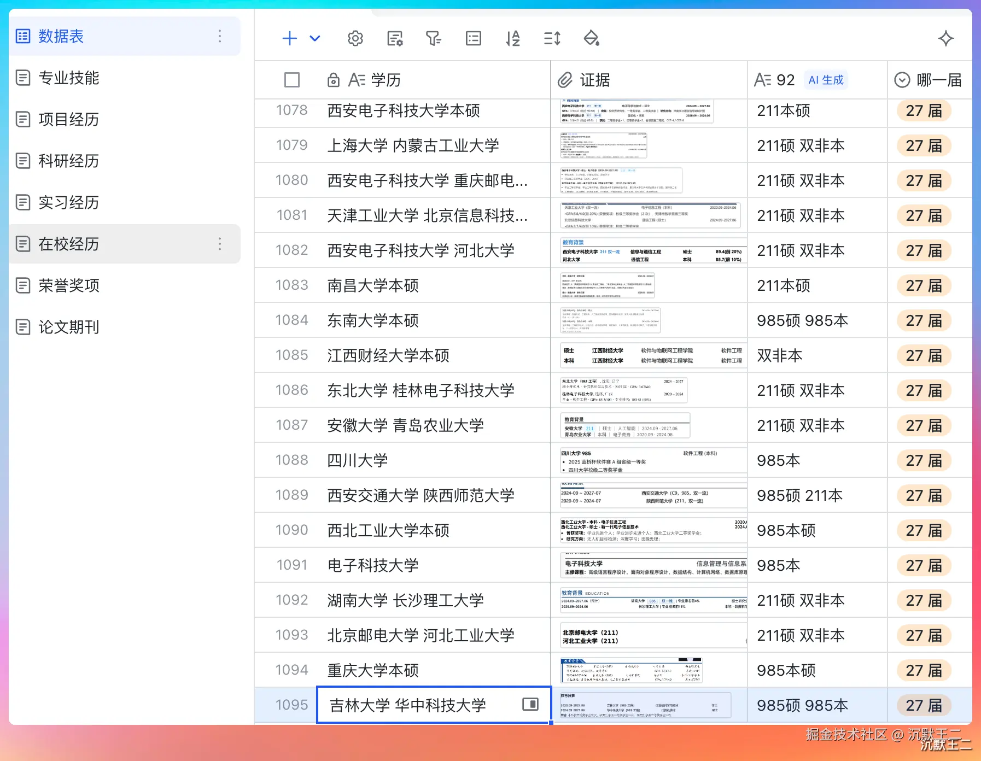This screenshot has width=981, height=761.
Task: Click row number 1092
Action: 292,600
